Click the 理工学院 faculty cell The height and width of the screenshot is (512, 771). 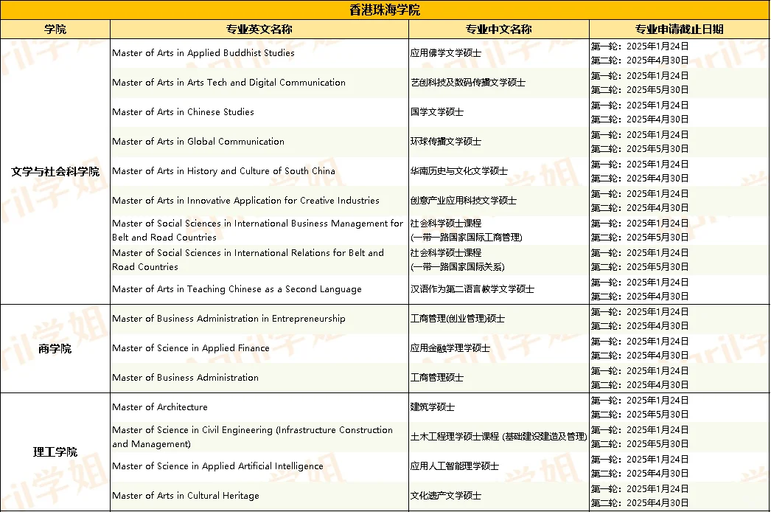pyautogui.click(x=55, y=452)
